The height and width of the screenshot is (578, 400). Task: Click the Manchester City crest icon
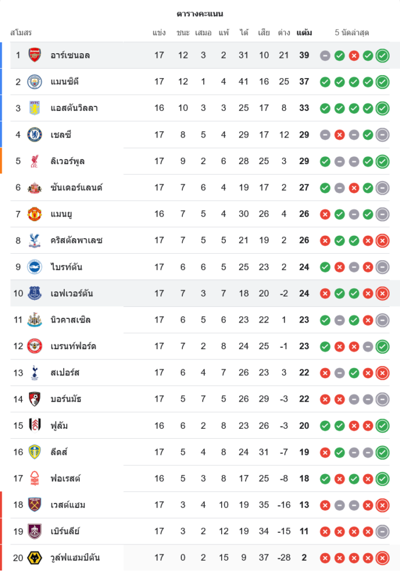click(35, 81)
